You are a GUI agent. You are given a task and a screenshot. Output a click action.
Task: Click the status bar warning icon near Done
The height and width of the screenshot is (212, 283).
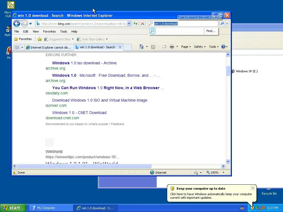click(15, 173)
